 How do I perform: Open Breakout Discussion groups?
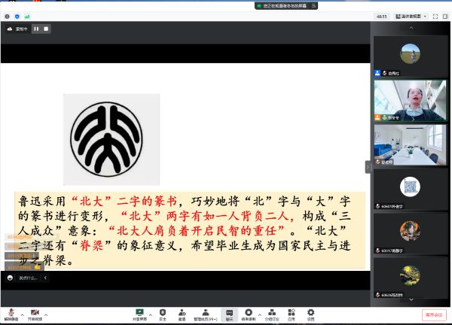tap(271, 313)
